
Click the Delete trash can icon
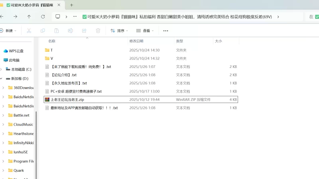click(98, 31)
